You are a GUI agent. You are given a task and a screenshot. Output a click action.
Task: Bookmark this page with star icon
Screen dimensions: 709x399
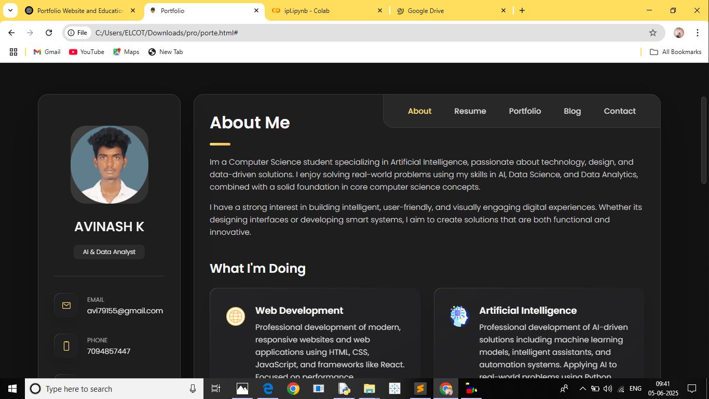point(653,33)
